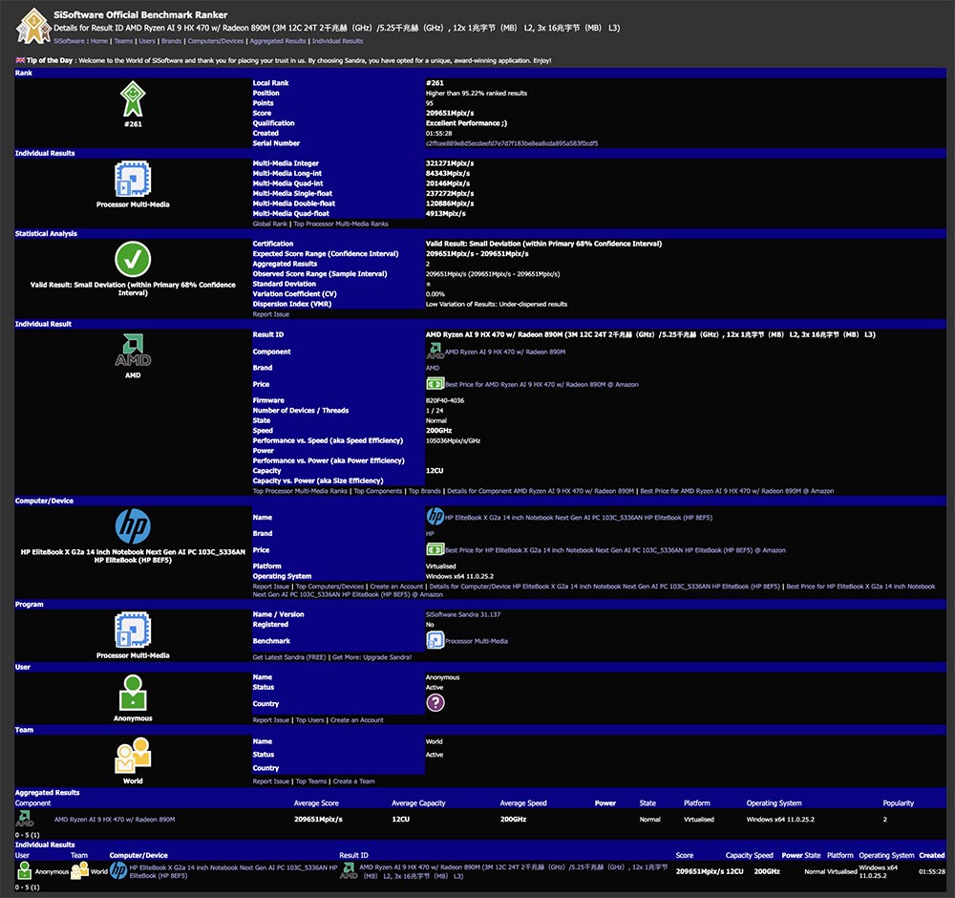Open the Global Rank link
This screenshot has height=898, width=955.
point(270,224)
